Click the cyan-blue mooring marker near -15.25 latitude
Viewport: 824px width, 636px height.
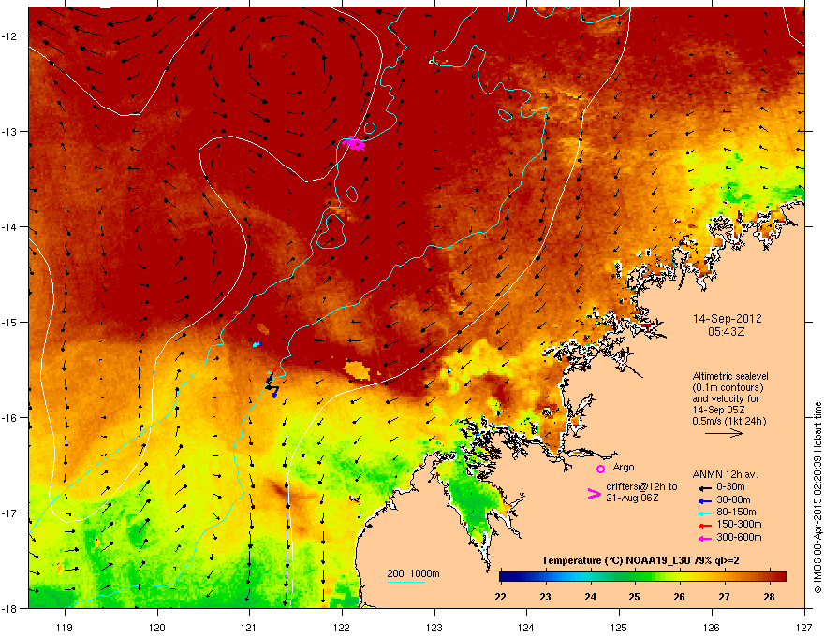(x=257, y=344)
